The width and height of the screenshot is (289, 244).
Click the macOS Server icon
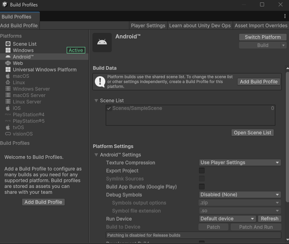pos(8,95)
